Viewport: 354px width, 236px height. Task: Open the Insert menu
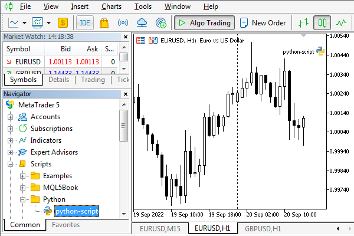point(80,6)
